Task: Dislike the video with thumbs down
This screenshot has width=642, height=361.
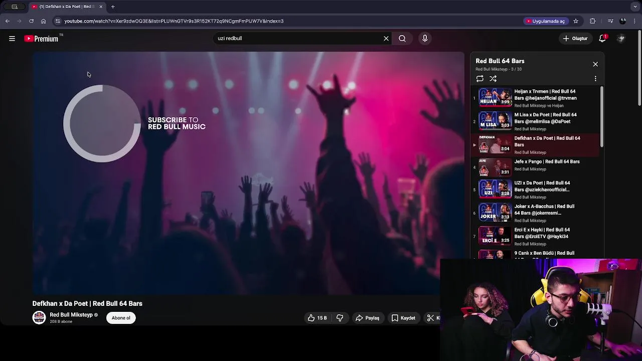Action: [340, 318]
